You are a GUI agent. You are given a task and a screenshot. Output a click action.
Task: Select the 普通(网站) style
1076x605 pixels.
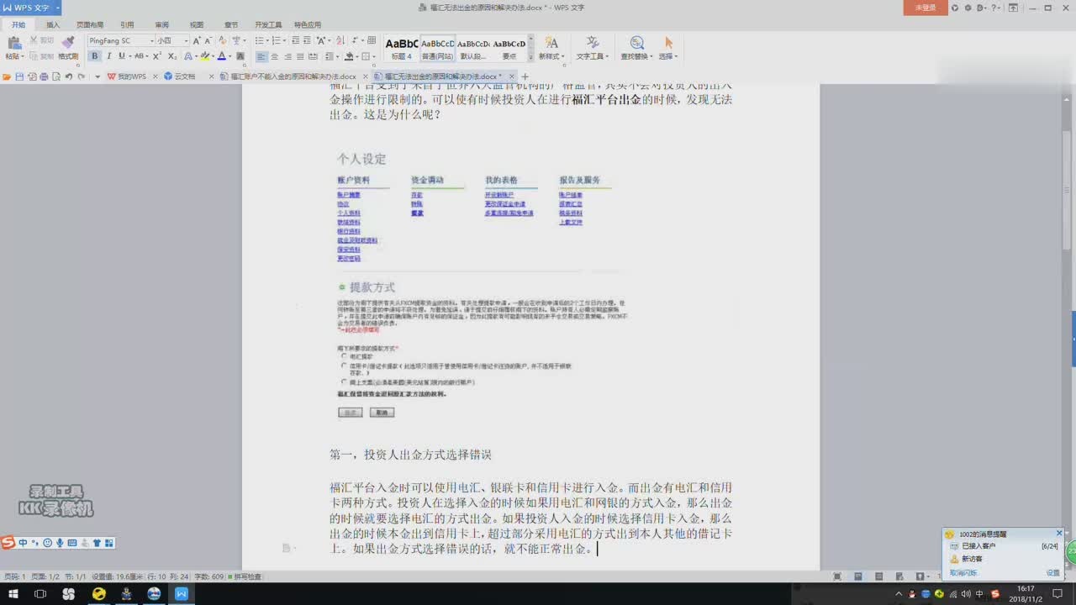438,49
